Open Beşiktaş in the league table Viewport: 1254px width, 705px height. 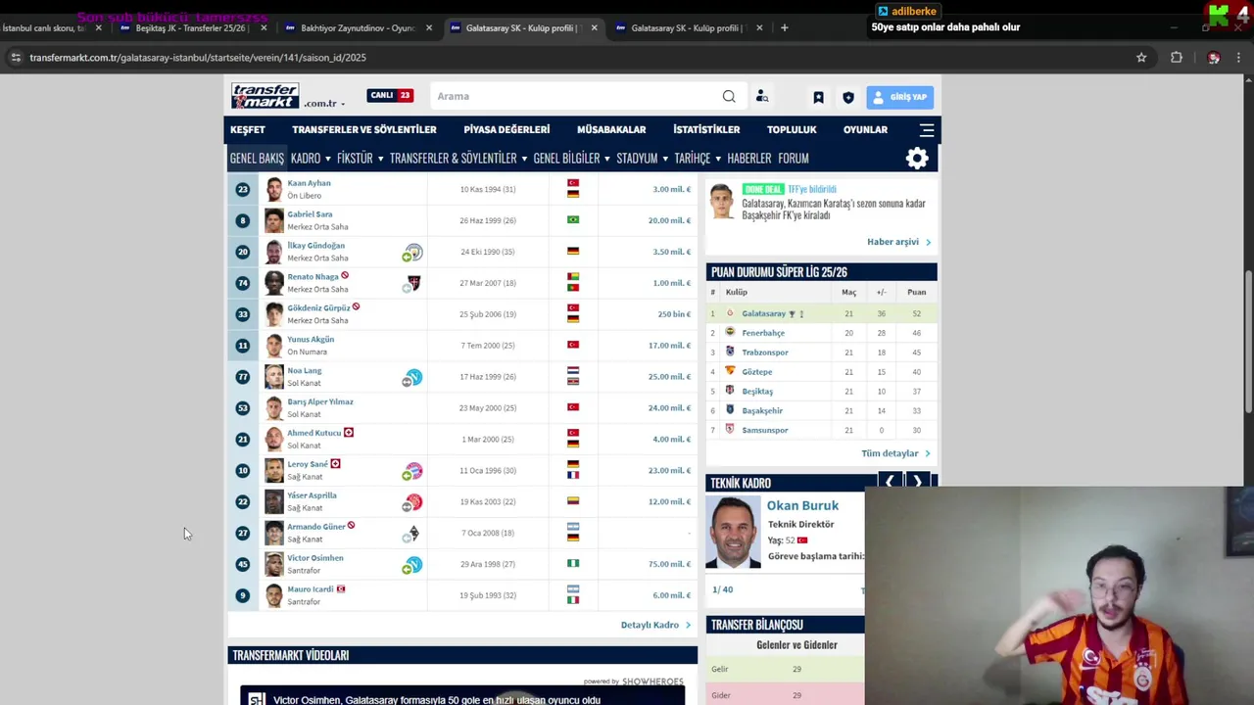[x=757, y=392]
